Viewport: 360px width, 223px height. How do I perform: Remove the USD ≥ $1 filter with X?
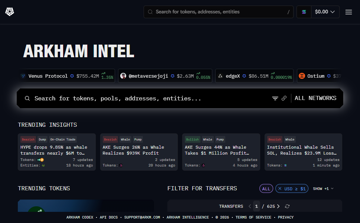point(279,188)
